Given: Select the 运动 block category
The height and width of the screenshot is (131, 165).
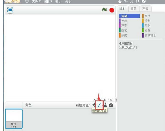Looking at the screenshot, I should click(129, 16).
